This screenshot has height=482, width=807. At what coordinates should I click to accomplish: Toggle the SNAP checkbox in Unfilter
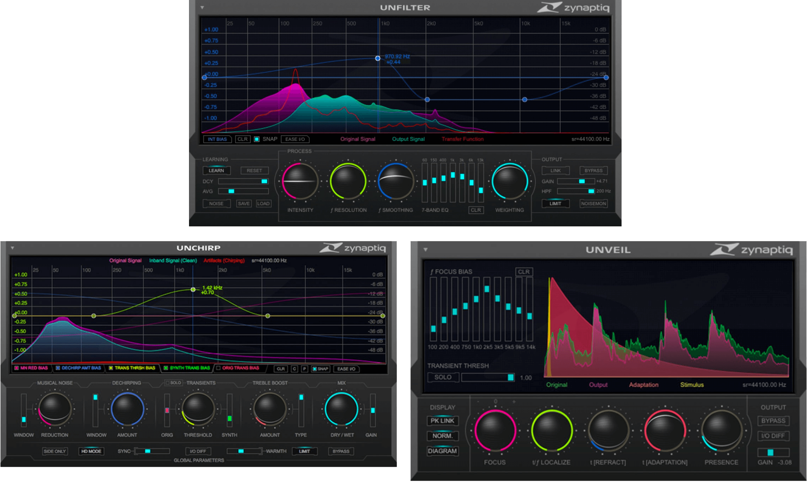click(x=257, y=139)
